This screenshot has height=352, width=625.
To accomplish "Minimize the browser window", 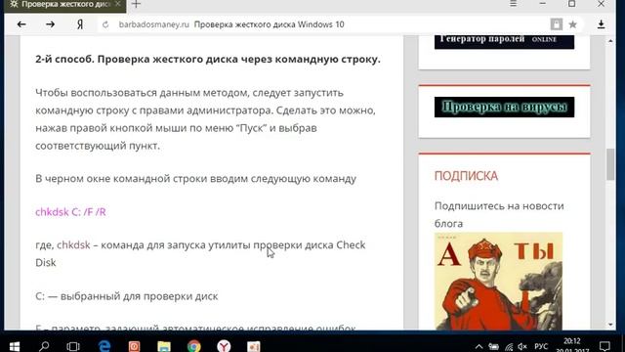I will (543, 4).
